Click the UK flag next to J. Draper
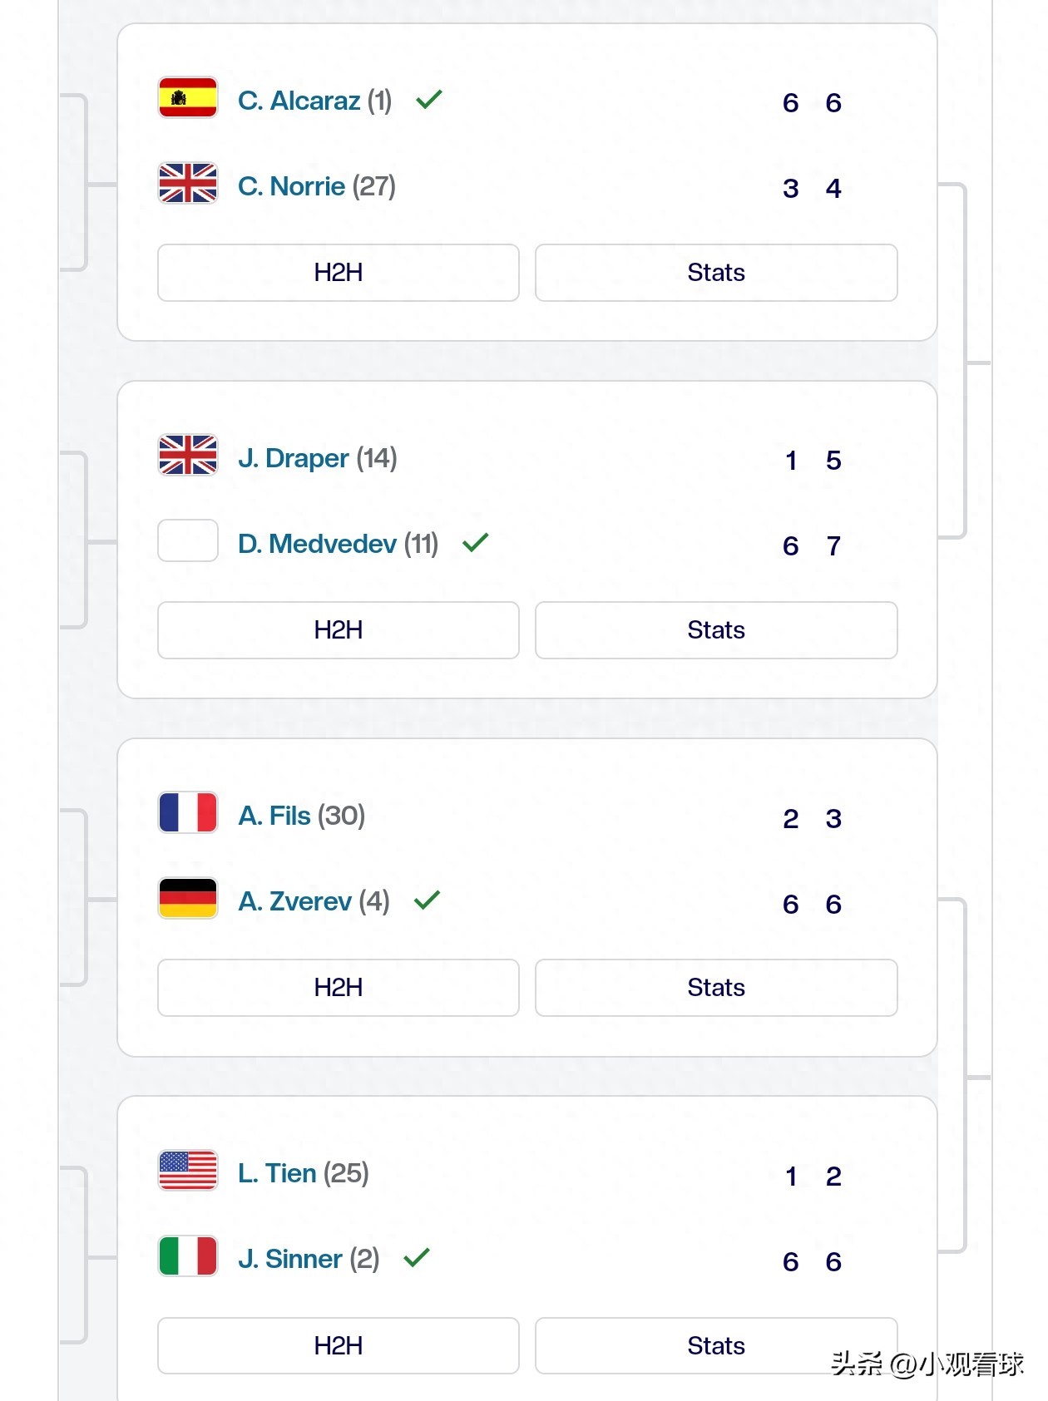Image resolution: width=1048 pixels, height=1401 pixels. (x=187, y=456)
